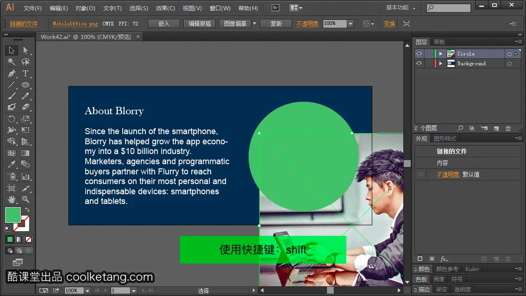
Task: Set paint mode to Gradient
Action: [19, 240]
